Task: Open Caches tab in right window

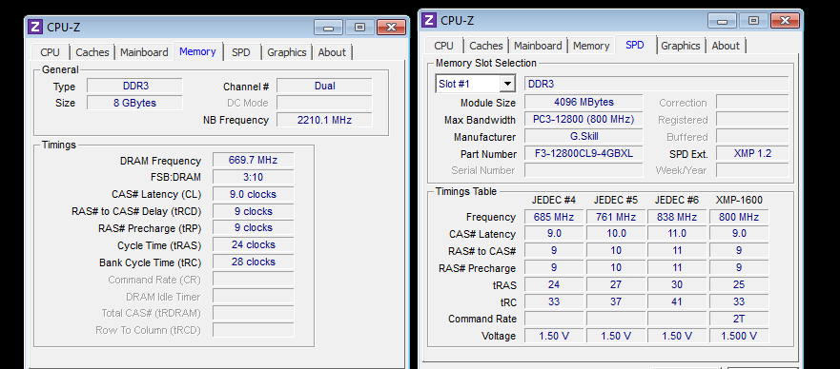Action: click(486, 46)
